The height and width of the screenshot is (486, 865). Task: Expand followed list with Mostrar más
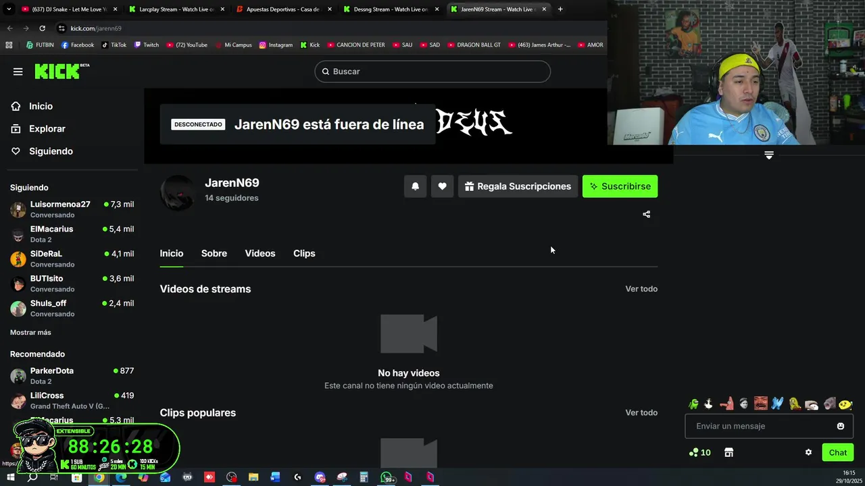pos(30,332)
